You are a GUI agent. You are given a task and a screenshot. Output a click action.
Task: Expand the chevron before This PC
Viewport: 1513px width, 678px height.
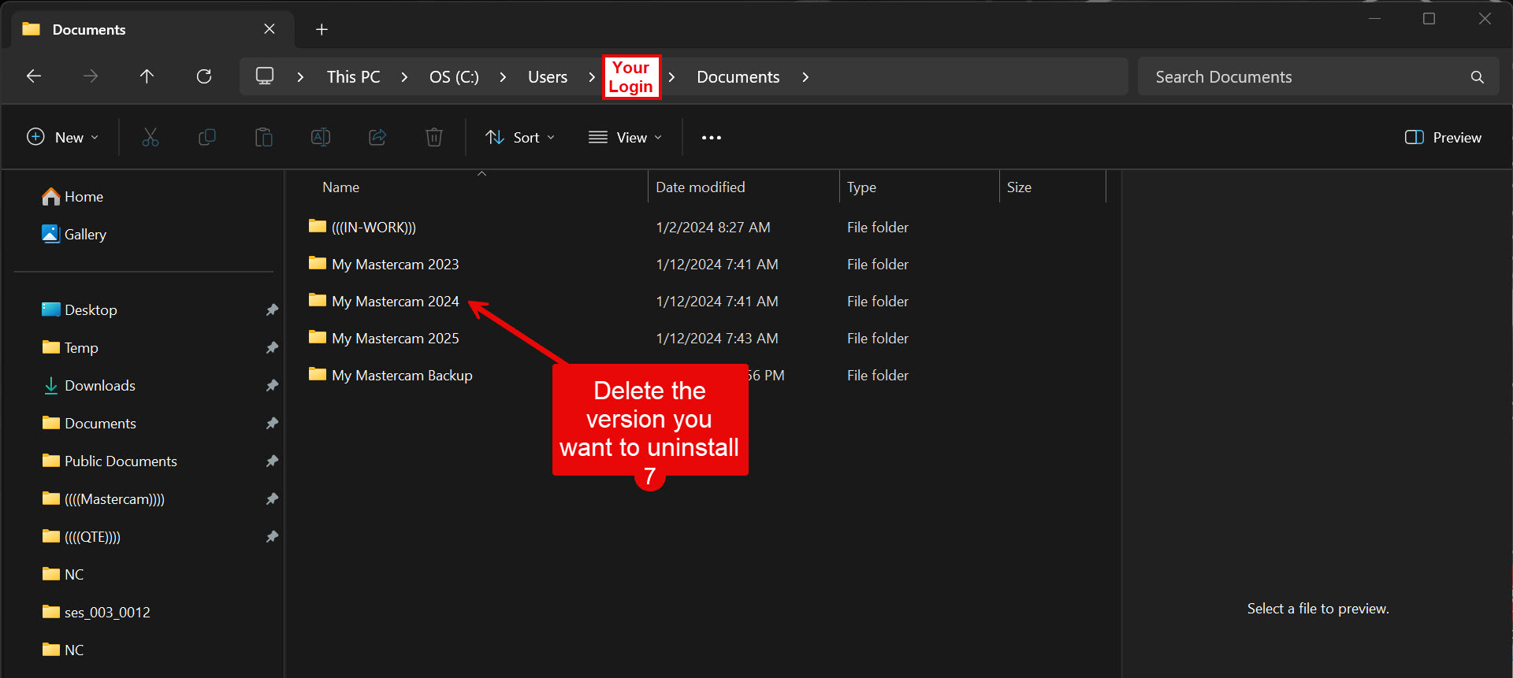(x=300, y=77)
